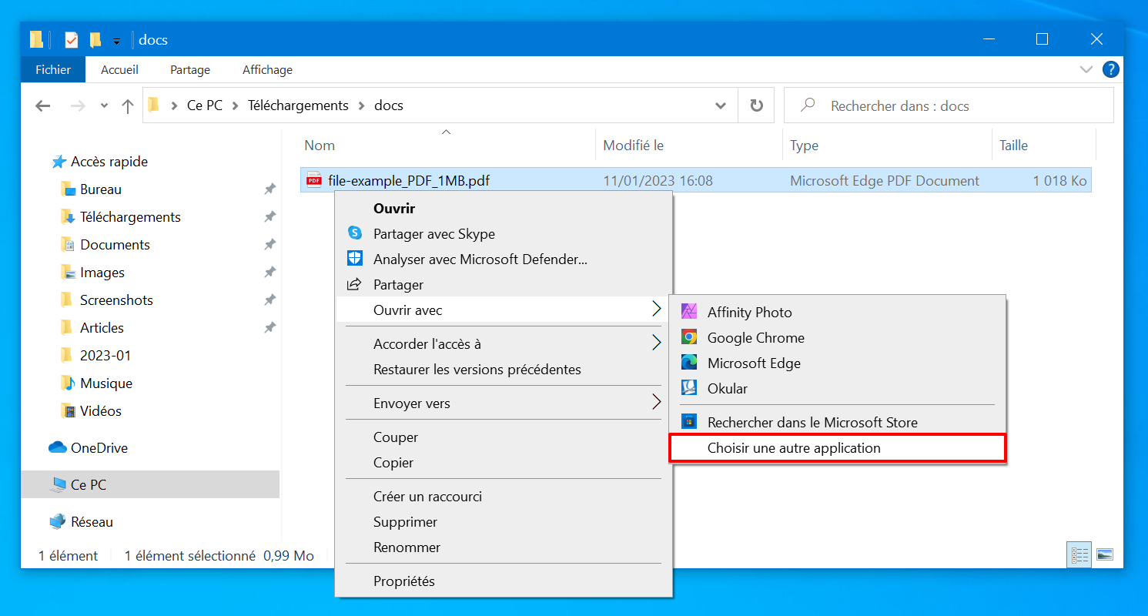
Task: Open the Fichier tab
Action: [x=53, y=69]
